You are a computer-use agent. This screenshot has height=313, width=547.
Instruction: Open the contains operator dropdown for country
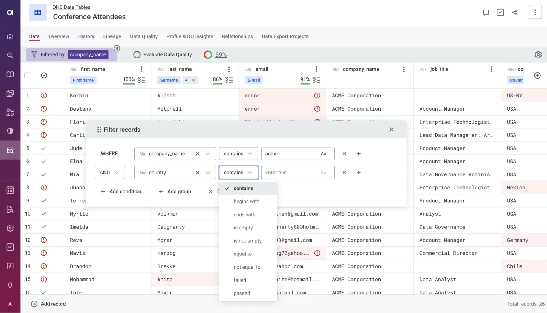238,172
